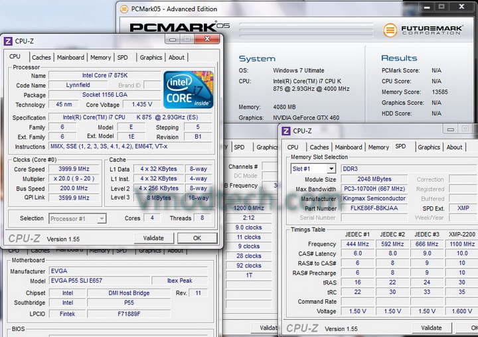The image size is (478, 337).
Task: Expand the Slot #1 memory slot dropdown
Action: click(x=331, y=168)
